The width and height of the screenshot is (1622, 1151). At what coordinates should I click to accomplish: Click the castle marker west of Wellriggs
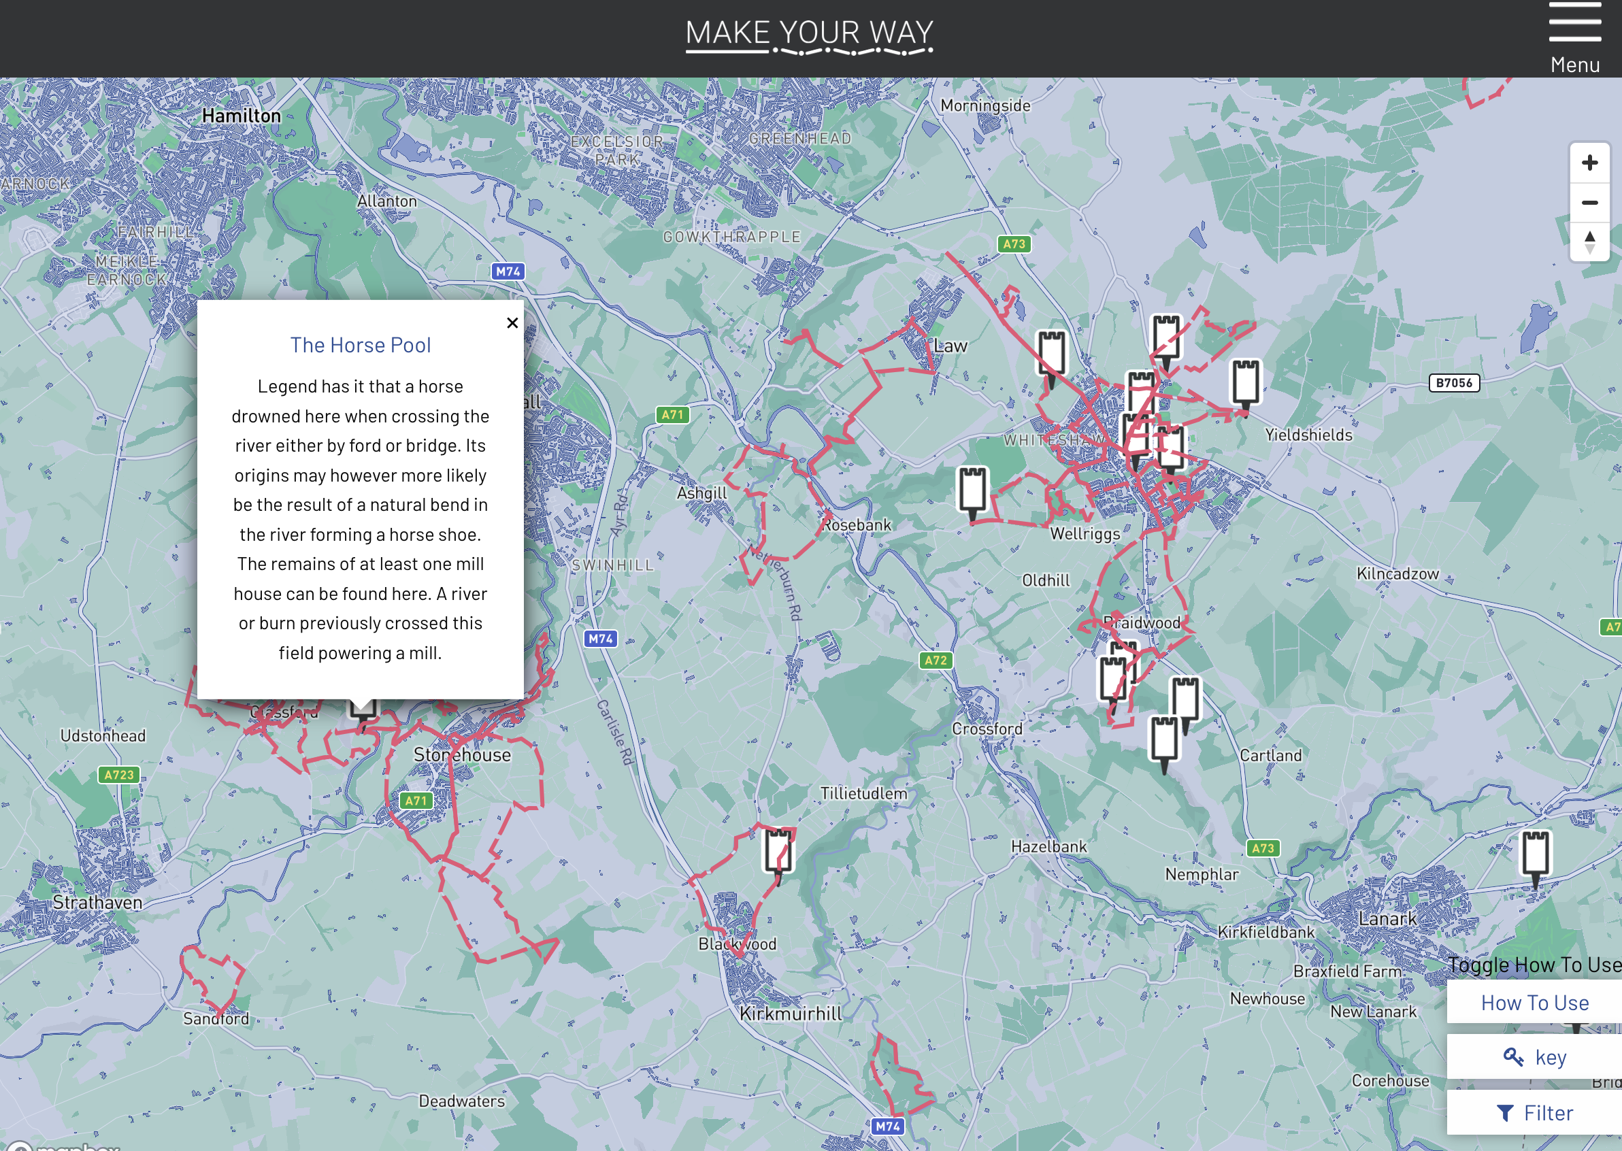coord(972,489)
